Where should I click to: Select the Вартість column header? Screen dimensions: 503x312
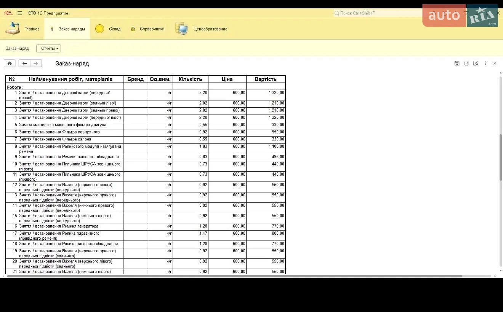(x=266, y=79)
